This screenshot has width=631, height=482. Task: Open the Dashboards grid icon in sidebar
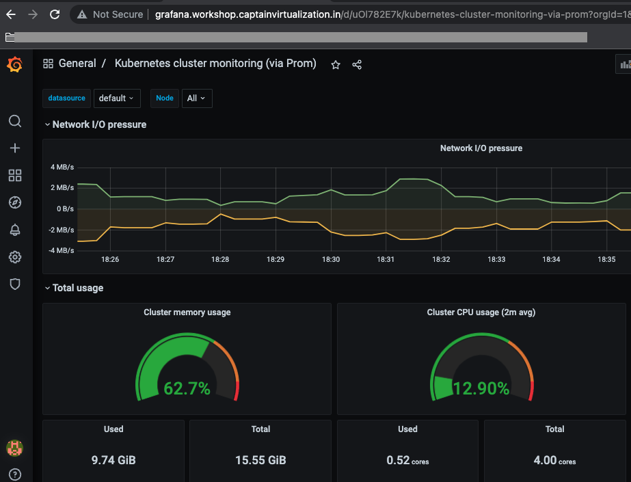(x=15, y=176)
